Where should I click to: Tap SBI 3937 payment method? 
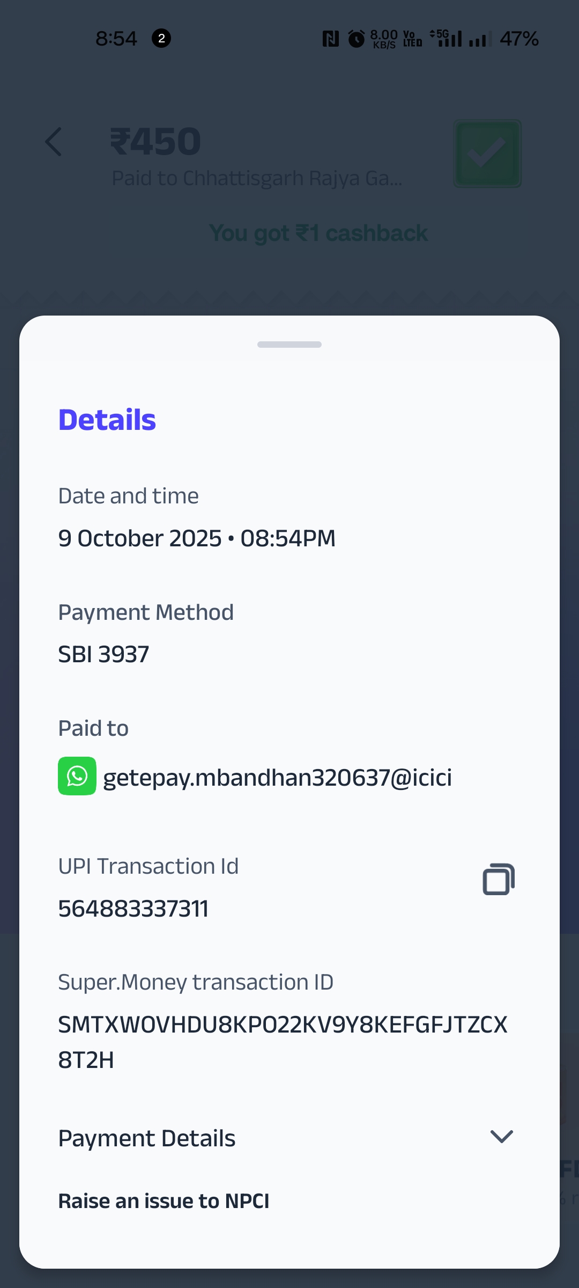[x=103, y=654]
